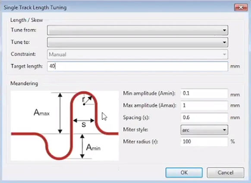Screen dimensions: 251x183
Task: Click the Target length label
Action: tap(27, 66)
